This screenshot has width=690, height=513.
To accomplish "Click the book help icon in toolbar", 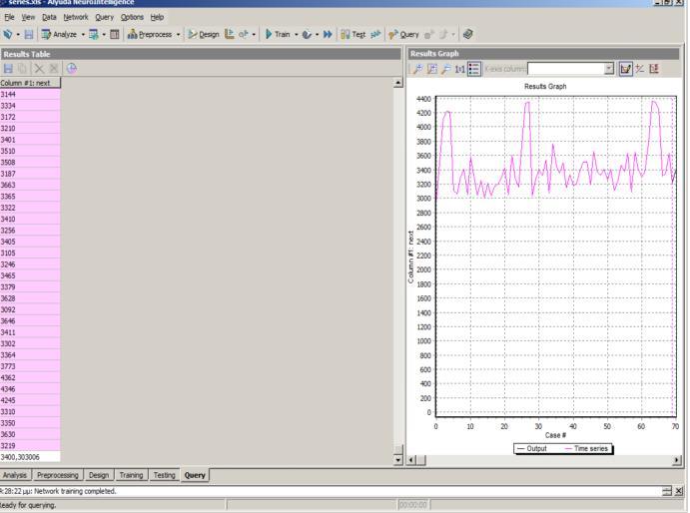I will 467,34.
